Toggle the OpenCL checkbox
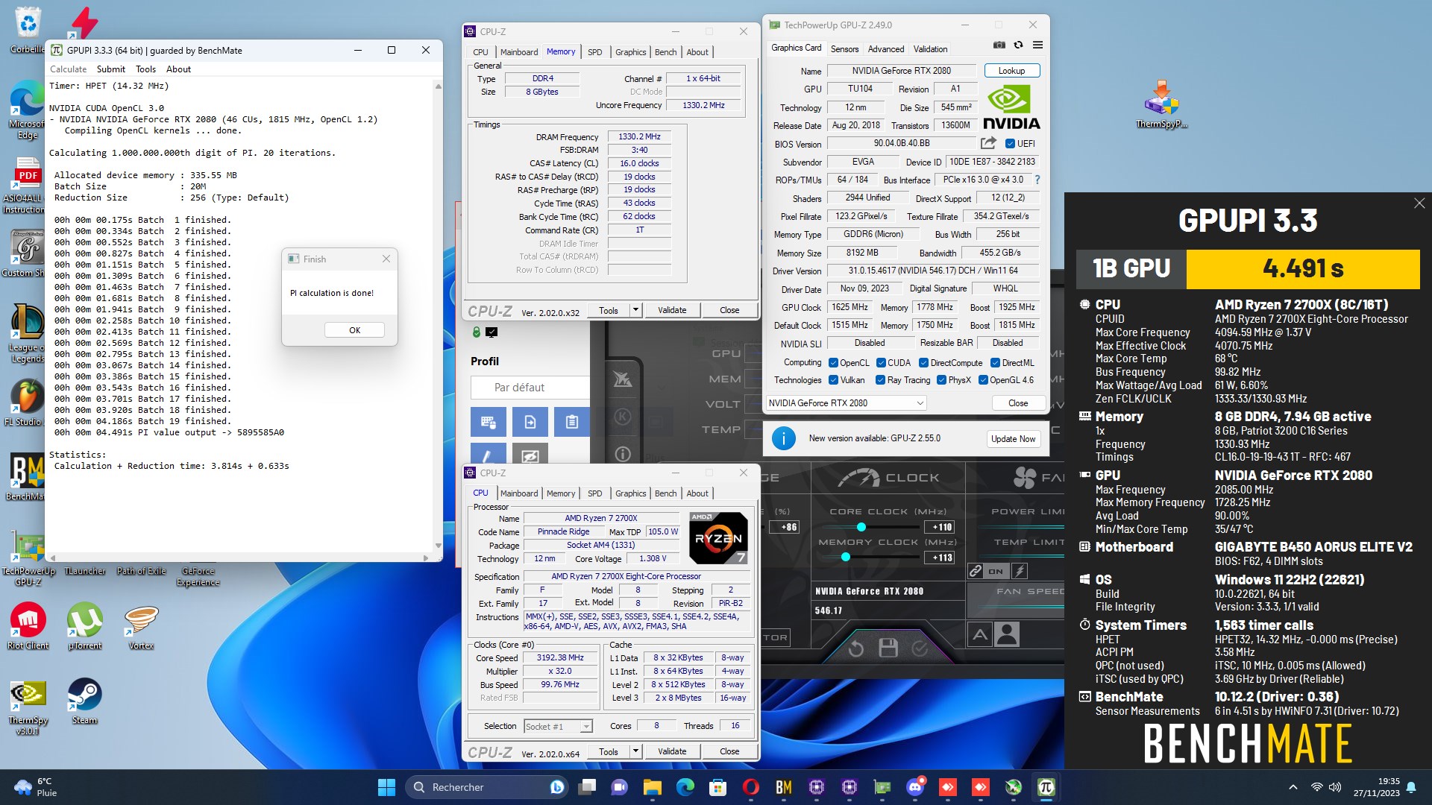The width and height of the screenshot is (1432, 805). [833, 363]
